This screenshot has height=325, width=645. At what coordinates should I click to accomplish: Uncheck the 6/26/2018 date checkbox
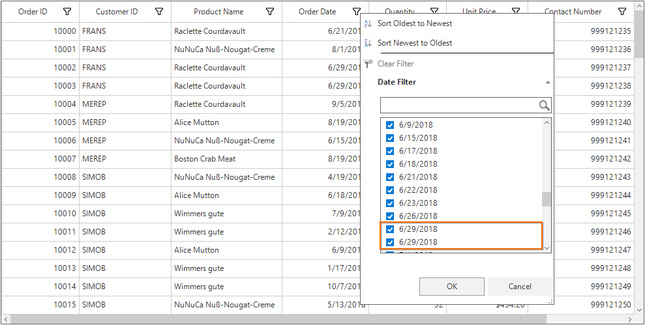point(390,216)
